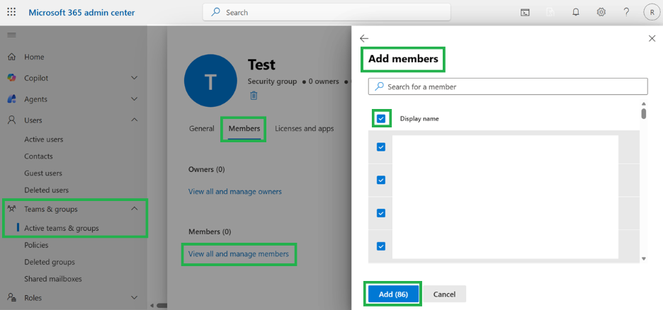Toggle the select-all Display name checkbox
663x310 pixels.
(x=381, y=119)
